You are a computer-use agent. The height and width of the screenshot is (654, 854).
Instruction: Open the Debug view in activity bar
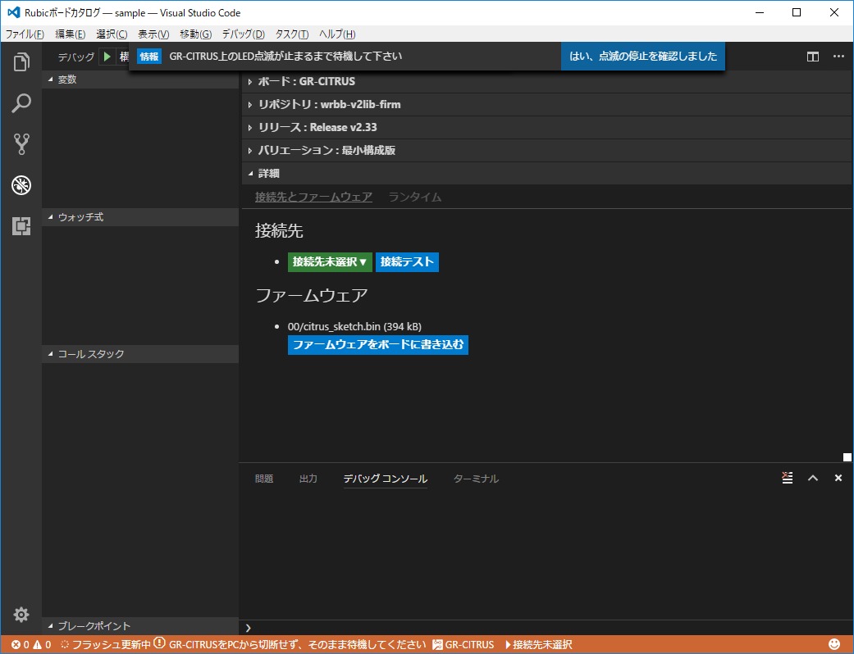(21, 185)
